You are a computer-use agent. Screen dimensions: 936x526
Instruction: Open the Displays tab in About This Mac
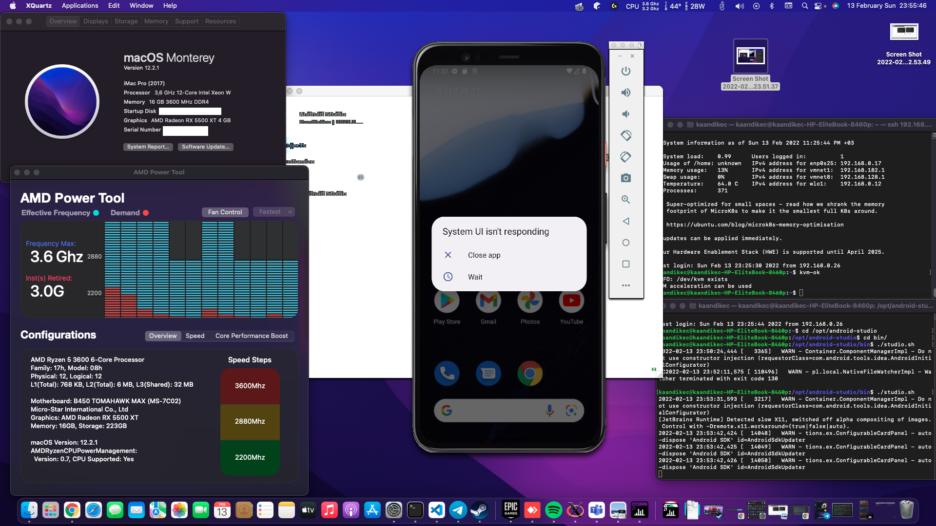coord(96,21)
